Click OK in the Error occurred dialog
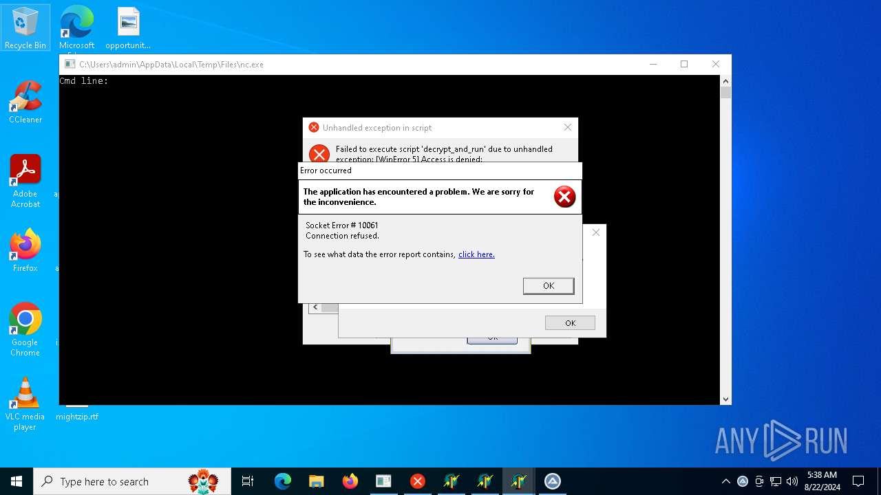This screenshot has width=881, height=495. point(549,286)
